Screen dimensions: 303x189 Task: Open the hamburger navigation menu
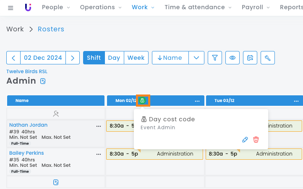[10, 8]
